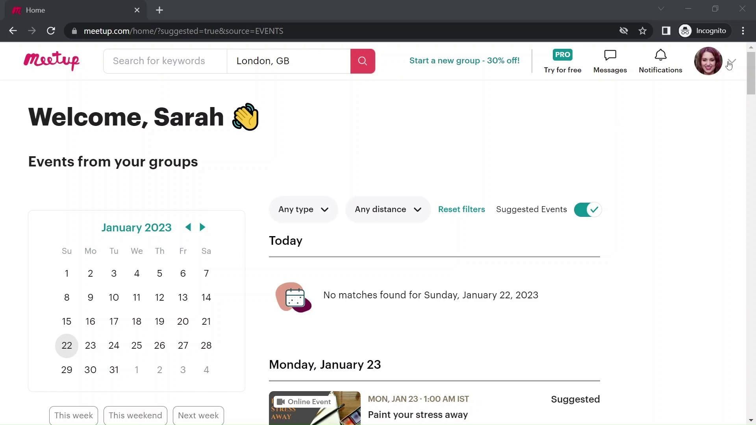Click the Search for keywords field
Viewport: 756px width, 425px height.
(165, 61)
